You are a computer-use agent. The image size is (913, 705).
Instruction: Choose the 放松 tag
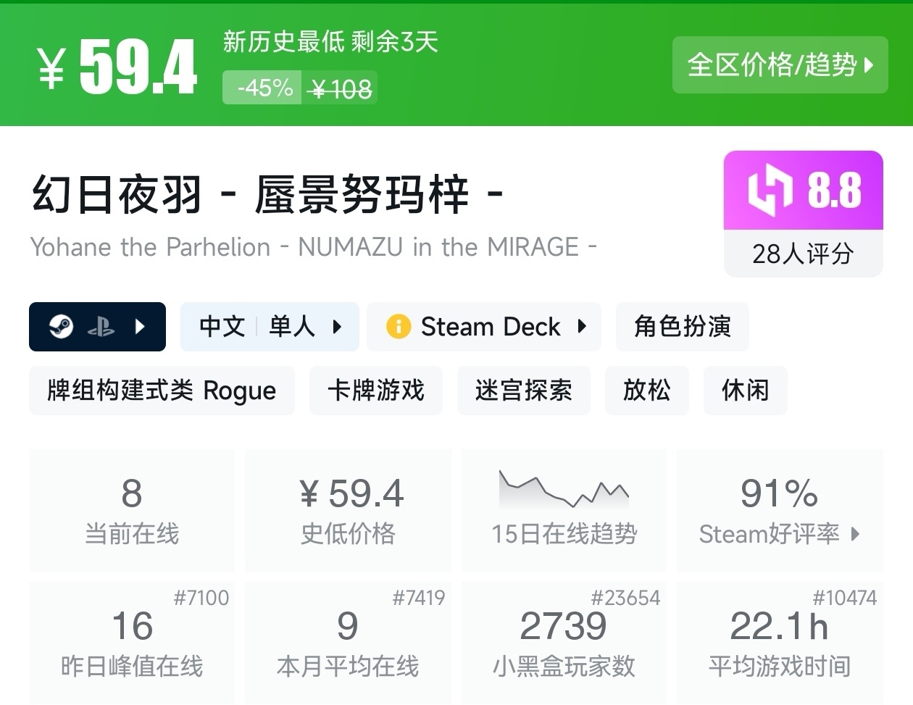pos(646,391)
